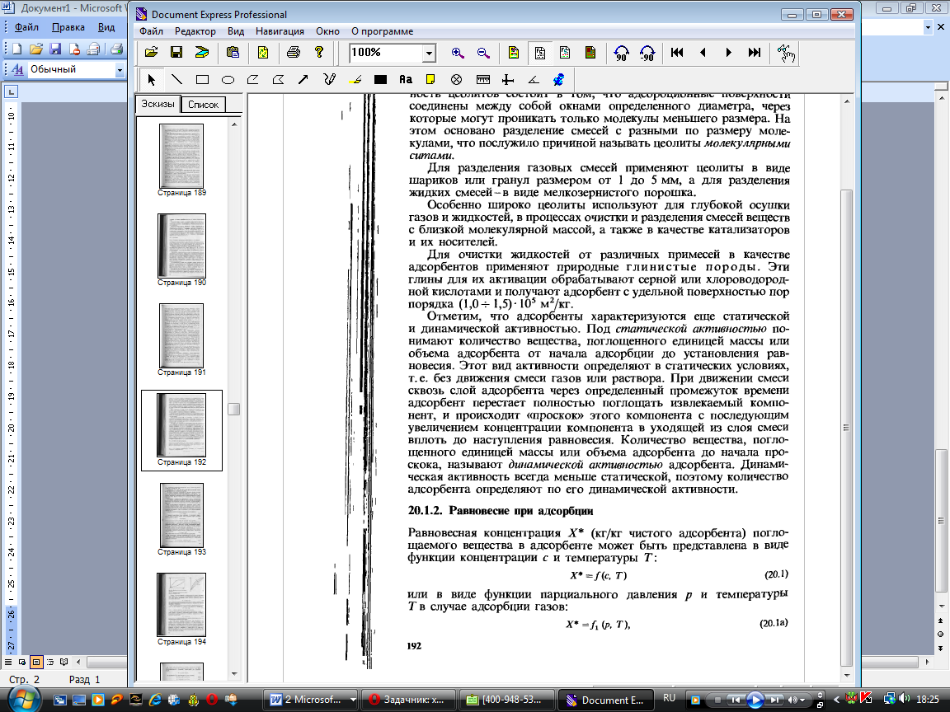Viewport: 950px width, 712px height.
Task: Go to the next page
Action: (x=728, y=53)
